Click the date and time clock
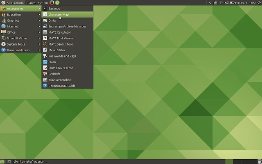 point(246,3)
